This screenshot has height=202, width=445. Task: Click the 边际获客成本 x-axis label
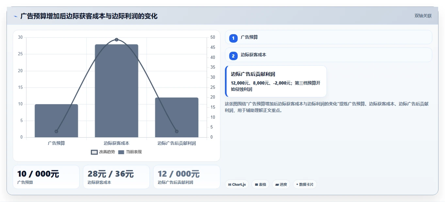pos(117,143)
